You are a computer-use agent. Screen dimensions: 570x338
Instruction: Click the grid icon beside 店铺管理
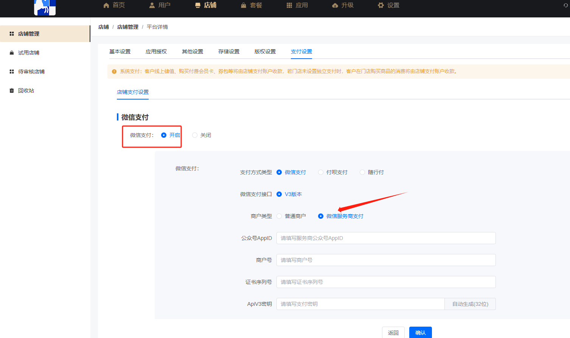12,34
